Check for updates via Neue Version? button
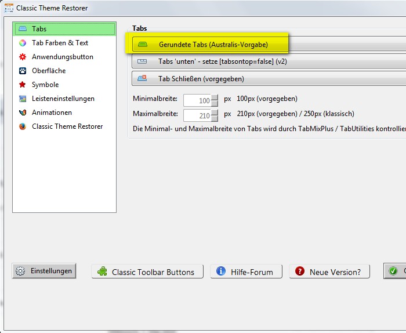This screenshot has width=406, height=333. [329, 272]
